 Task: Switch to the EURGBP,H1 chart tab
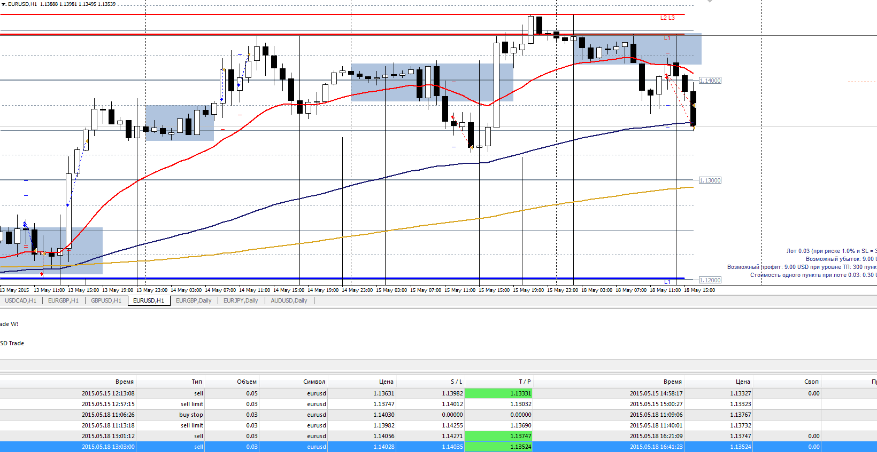pos(63,300)
